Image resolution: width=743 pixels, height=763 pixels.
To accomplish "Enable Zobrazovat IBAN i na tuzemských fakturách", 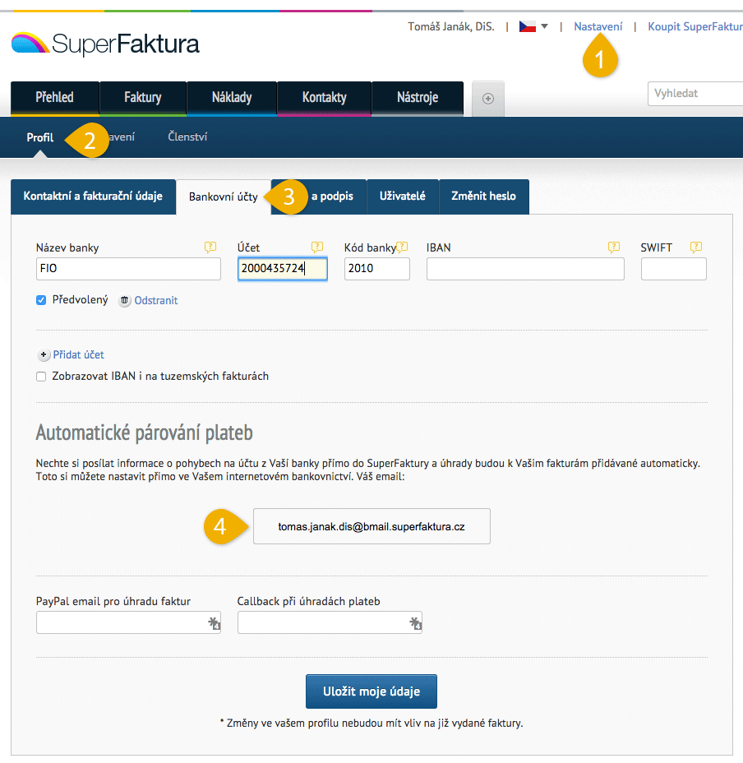I will [x=41, y=377].
